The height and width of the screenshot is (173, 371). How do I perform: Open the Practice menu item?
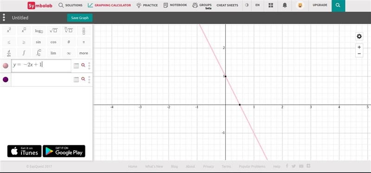click(x=147, y=5)
